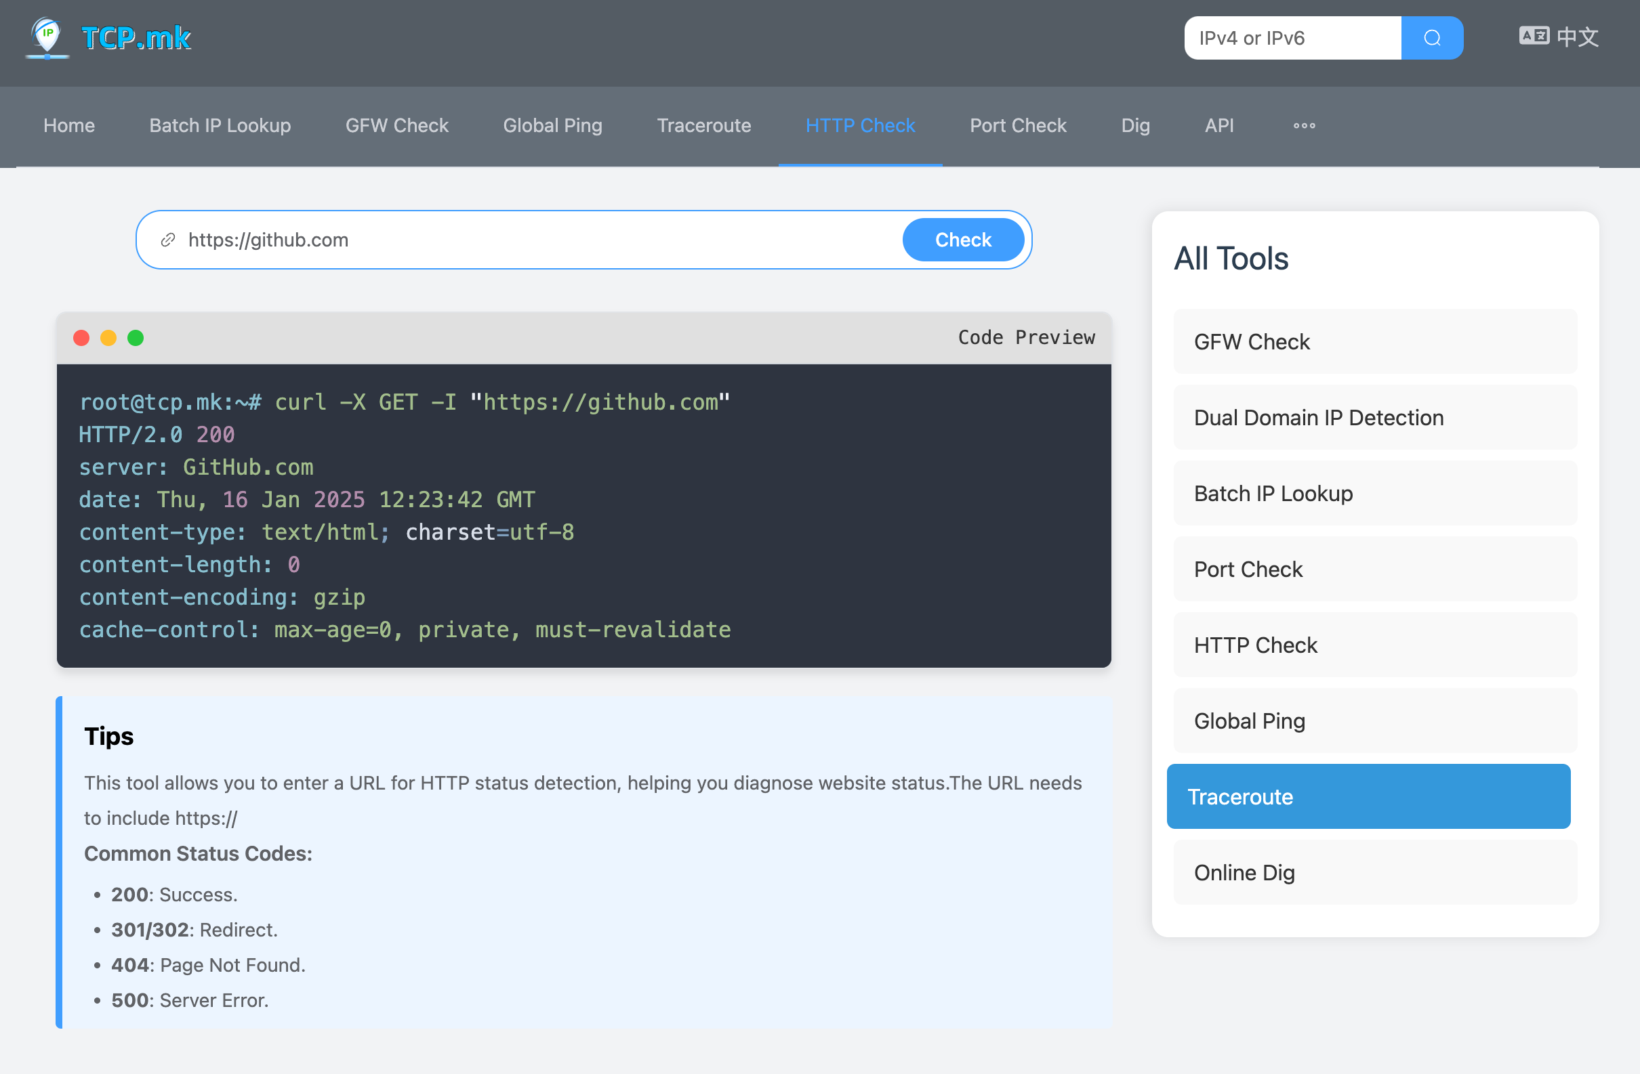This screenshot has height=1074, width=1640.
Task: Click the '404: Page Not Found.' item
Action: [208, 964]
